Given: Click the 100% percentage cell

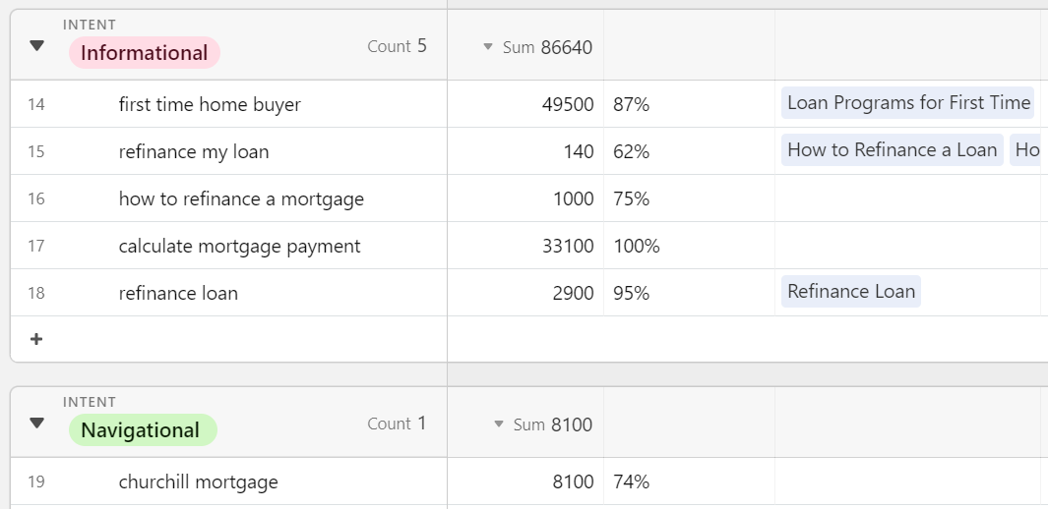Looking at the screenshot, I should [x=637, y=246].
